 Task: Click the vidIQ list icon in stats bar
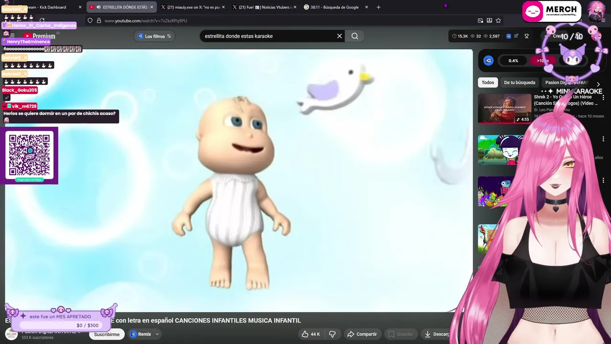coord(516,36)
